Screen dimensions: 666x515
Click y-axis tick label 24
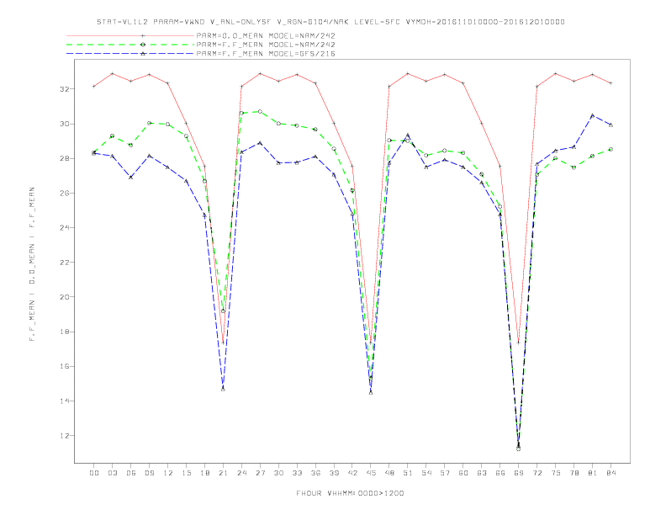point(65,228)
